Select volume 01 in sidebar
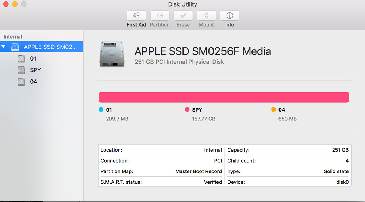The image size is (365, 202). tap(33, 59)
